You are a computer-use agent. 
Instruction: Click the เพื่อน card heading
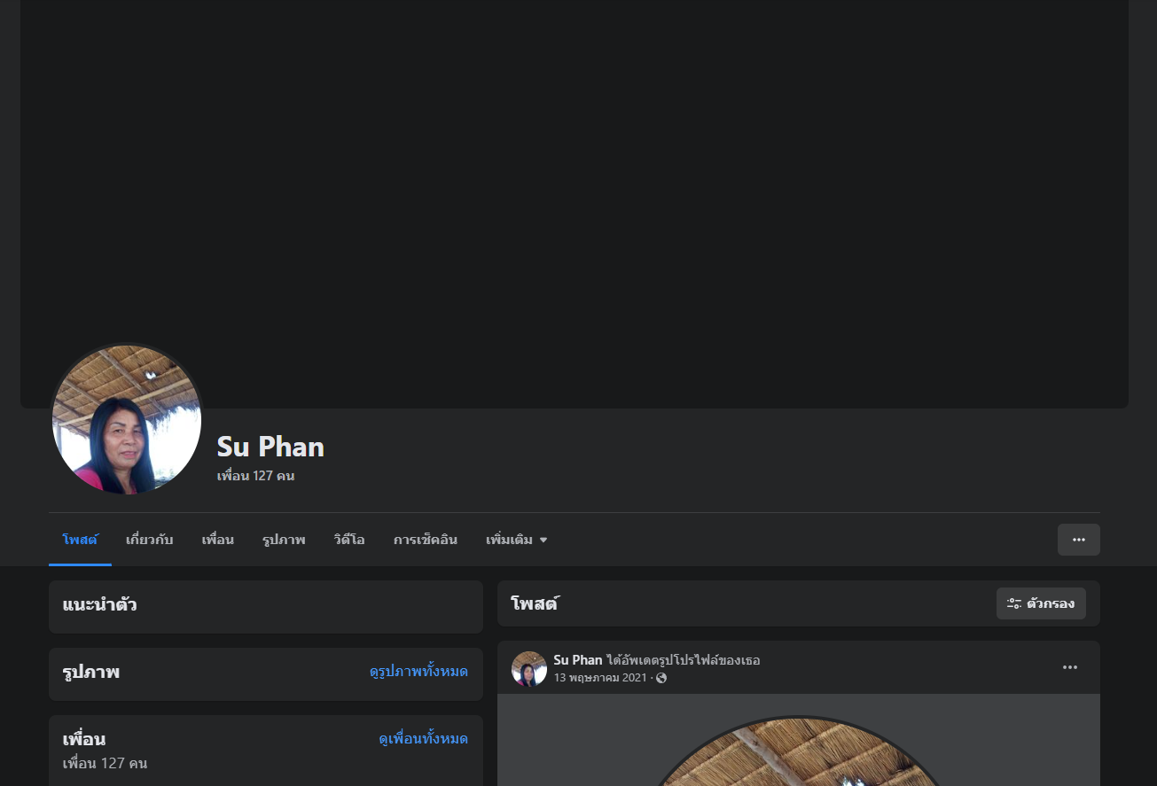click(84, 739)
